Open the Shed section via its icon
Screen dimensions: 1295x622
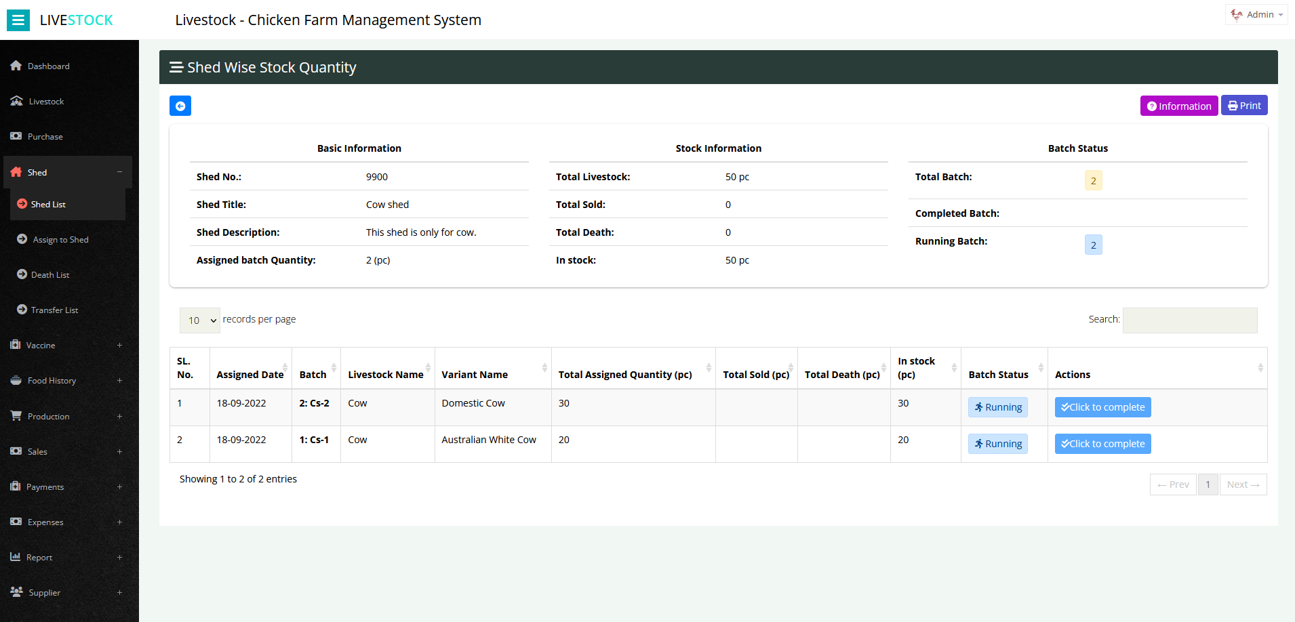[16, 172]
